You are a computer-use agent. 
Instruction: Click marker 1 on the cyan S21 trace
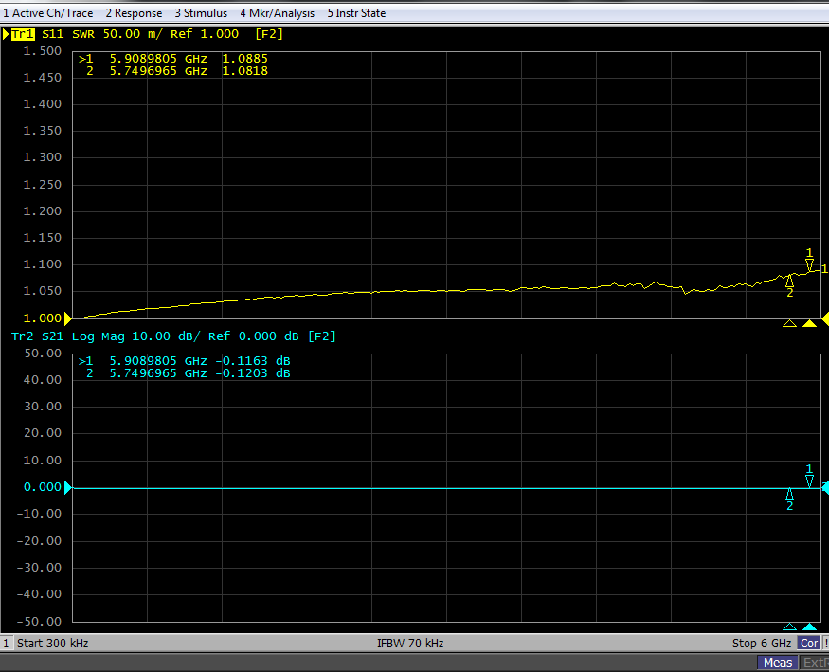tap(809, 481)
